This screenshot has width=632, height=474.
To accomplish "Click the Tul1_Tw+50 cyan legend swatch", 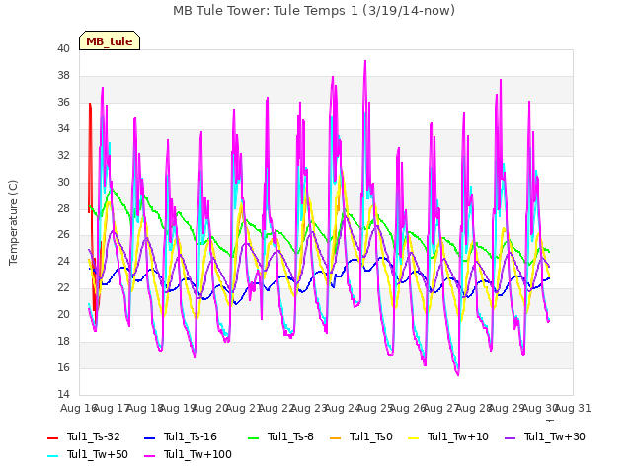I will [52, 455].
